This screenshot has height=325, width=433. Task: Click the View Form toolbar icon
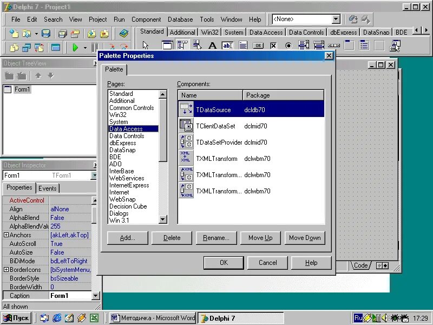pyautogui.click(x=27, y=48)
